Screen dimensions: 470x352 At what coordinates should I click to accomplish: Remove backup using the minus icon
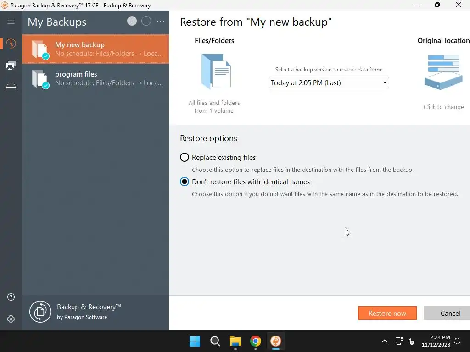[x=146, y=21]
